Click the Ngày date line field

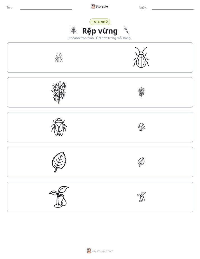tap(173, 8)
